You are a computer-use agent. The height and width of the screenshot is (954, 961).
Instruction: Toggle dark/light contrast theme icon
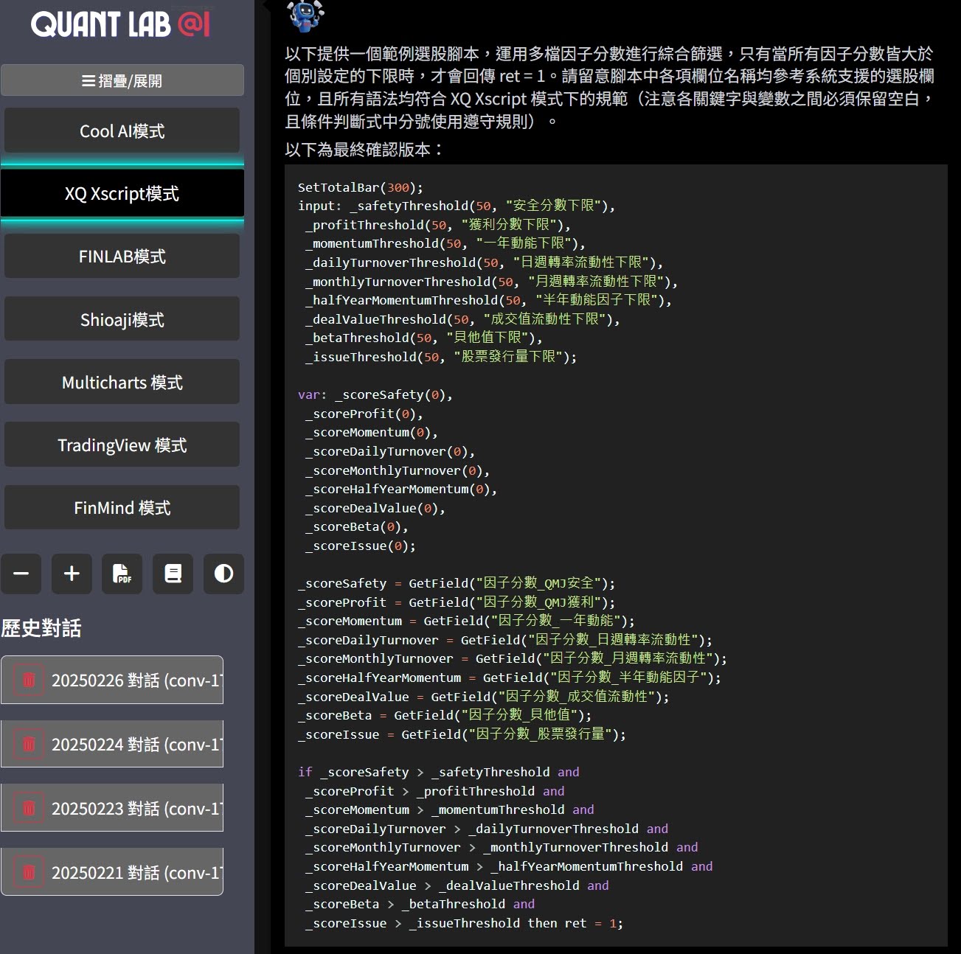point(223,574)
